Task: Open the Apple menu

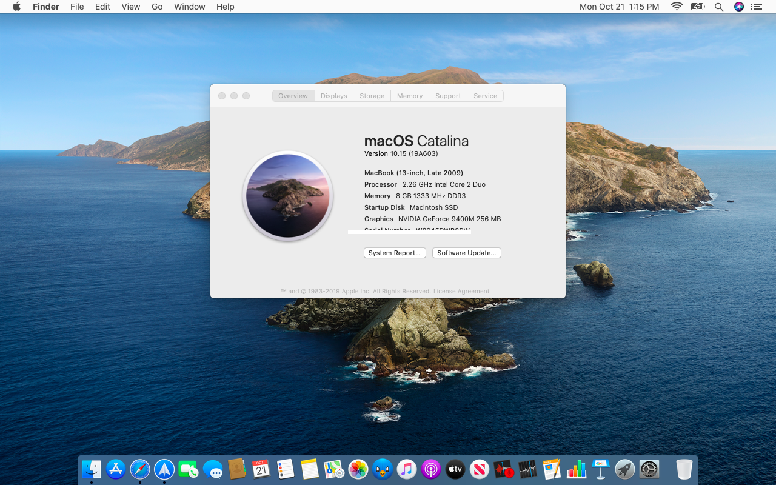Action: coord(16,7)
